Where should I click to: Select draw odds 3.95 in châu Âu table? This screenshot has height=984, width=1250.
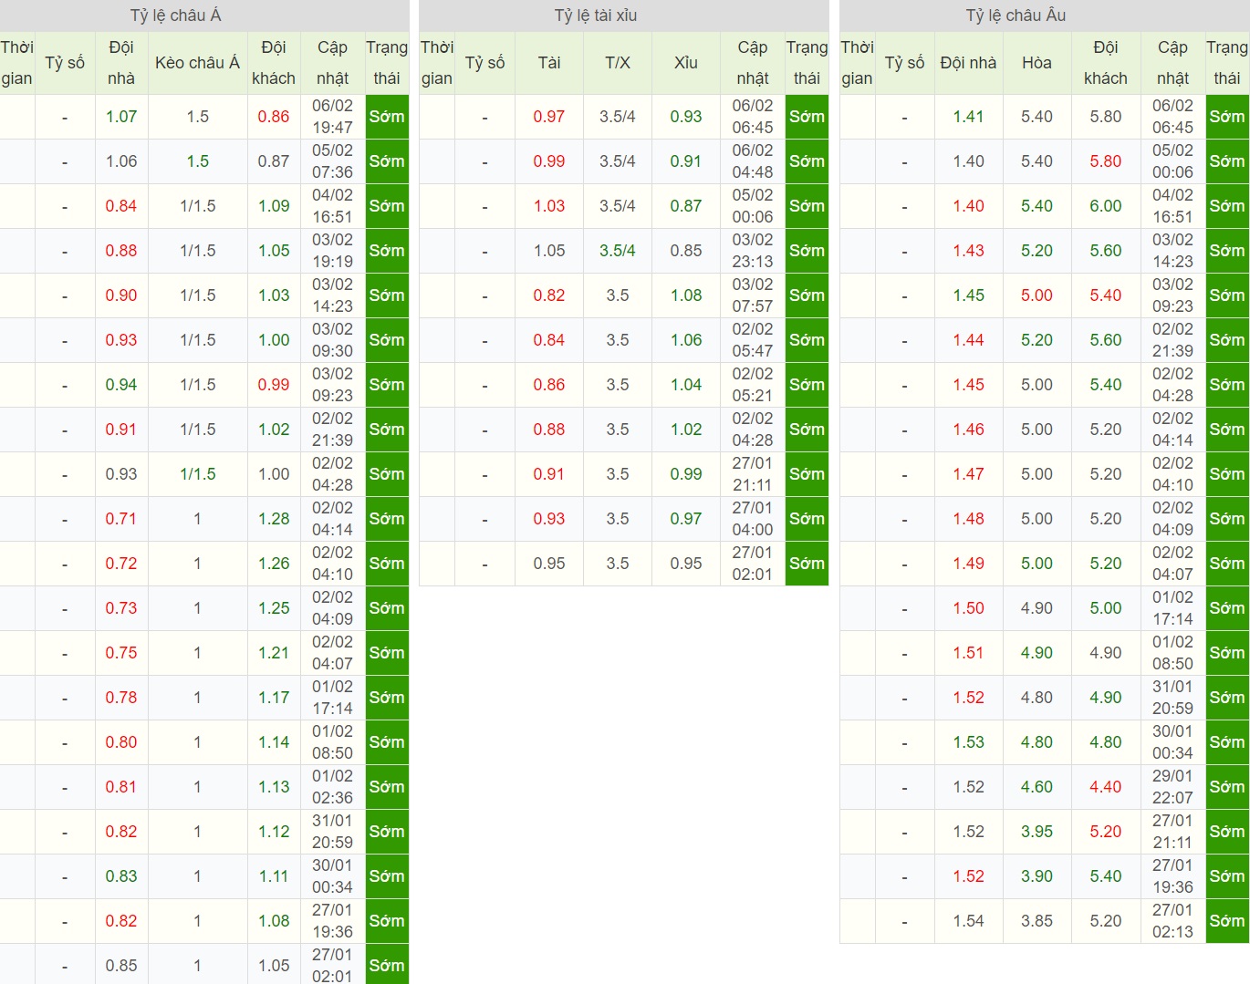coord(1037,832)
